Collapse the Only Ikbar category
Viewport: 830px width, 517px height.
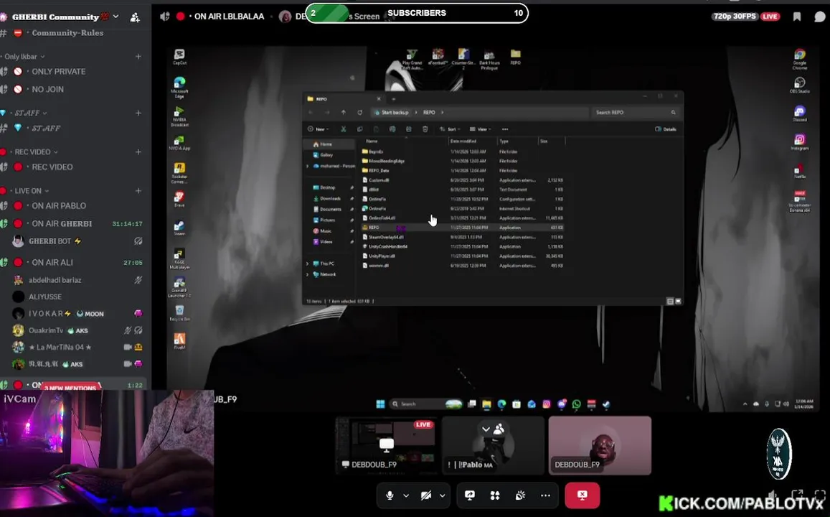pyautogui.click(x=25, y=57)
